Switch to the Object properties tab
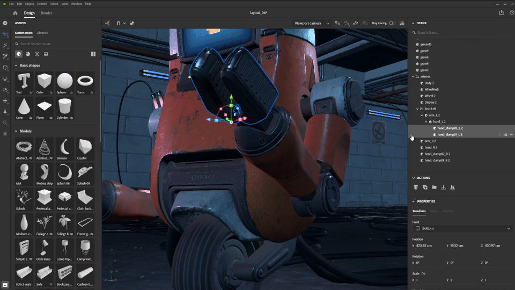The image size is (515, 290). (434, 211)
